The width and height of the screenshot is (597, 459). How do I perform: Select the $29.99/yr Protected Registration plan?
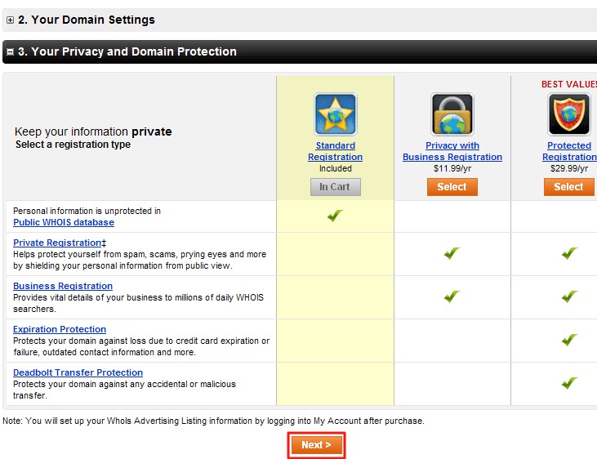[568, 187]
